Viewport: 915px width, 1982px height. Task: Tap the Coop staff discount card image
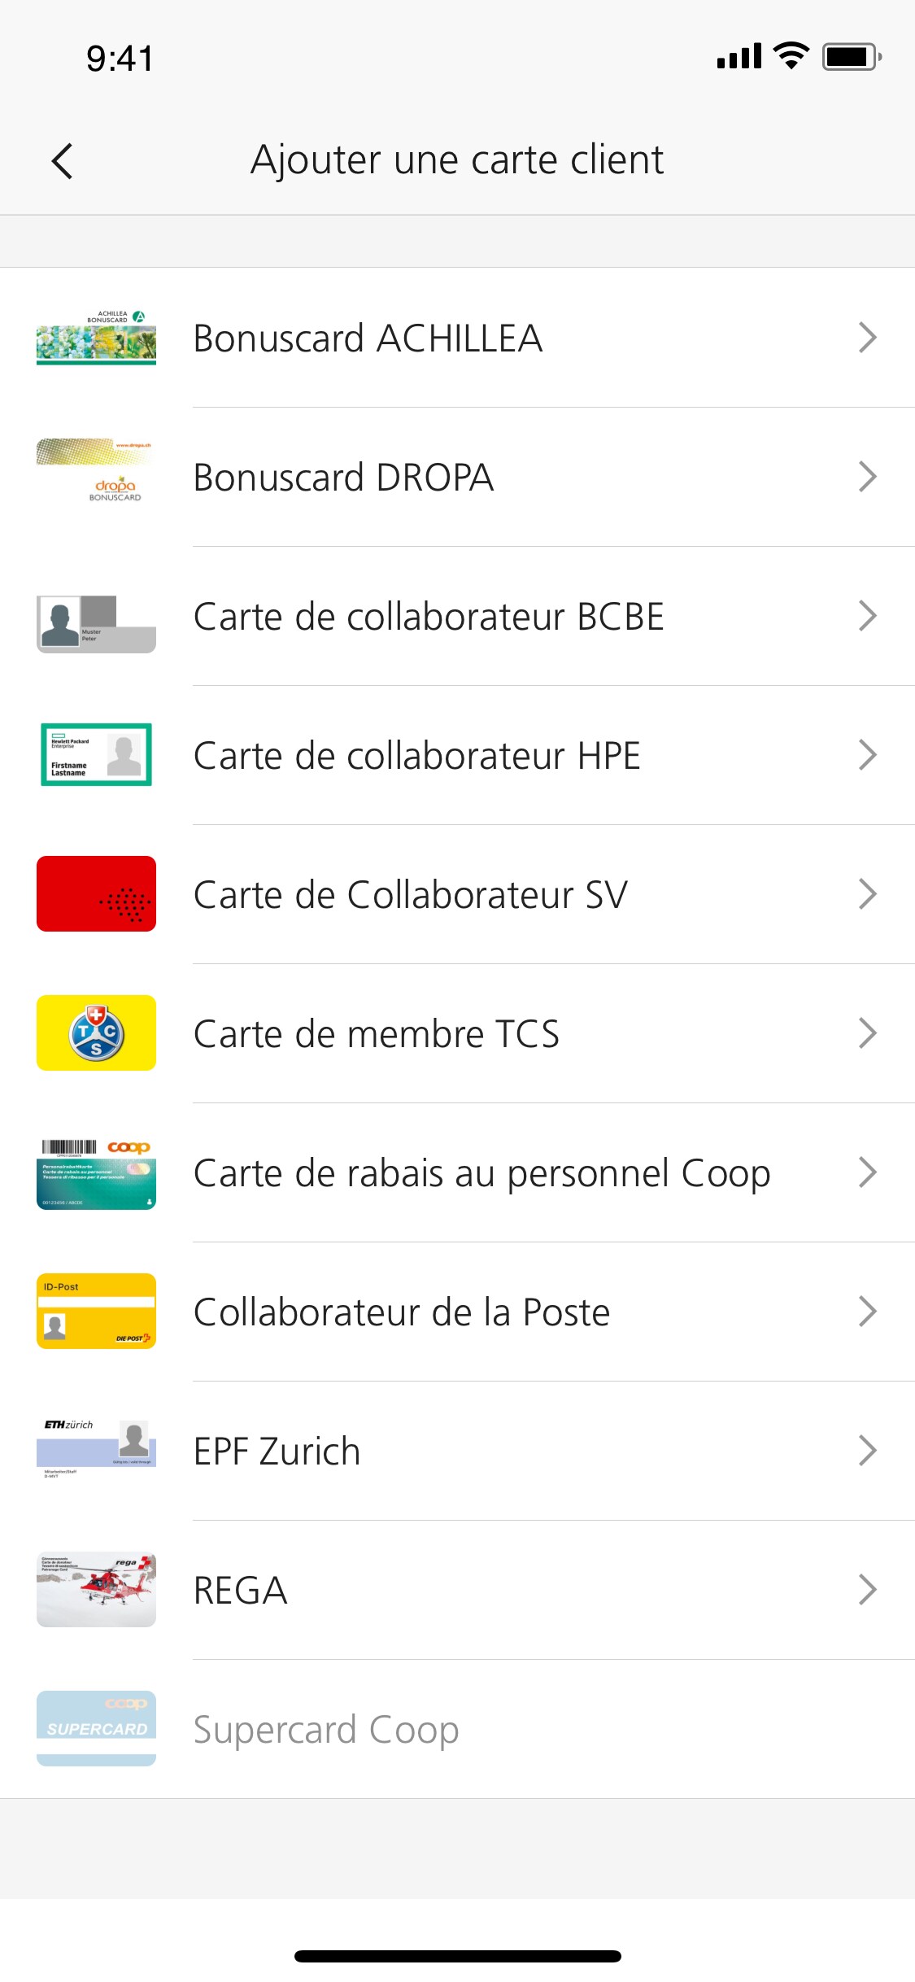pyautogui.click(x=96, y=1172)
